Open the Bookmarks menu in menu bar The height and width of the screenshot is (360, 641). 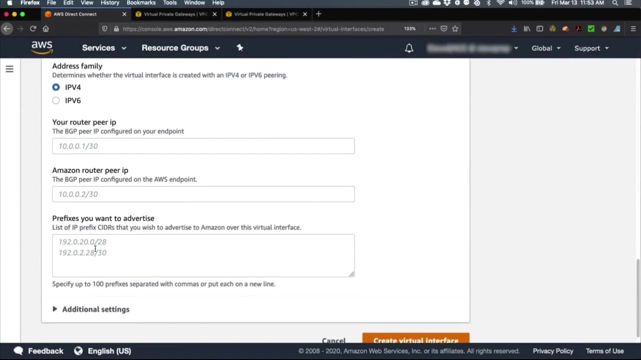pos(141,3)
